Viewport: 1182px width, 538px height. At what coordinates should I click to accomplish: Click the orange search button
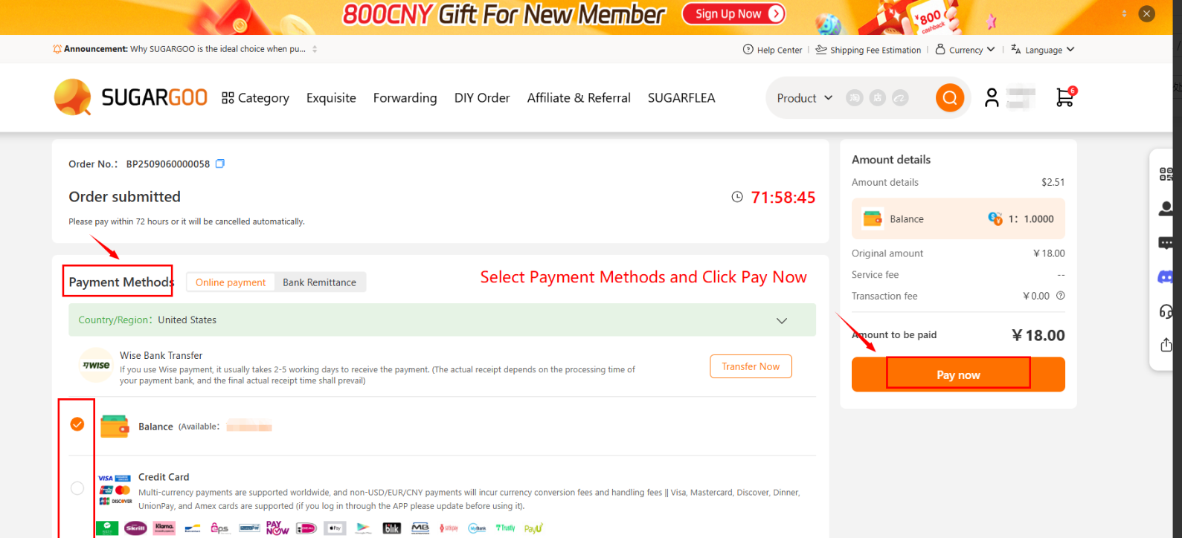click(949, 97)
